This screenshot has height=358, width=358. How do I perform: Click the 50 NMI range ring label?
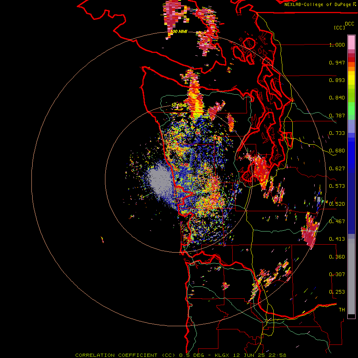(179, 105)
